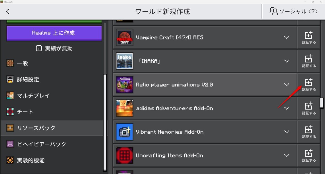This screenshot has height=174, width=325.
Task: Click the チート command block icon
Action: [10, 112]
